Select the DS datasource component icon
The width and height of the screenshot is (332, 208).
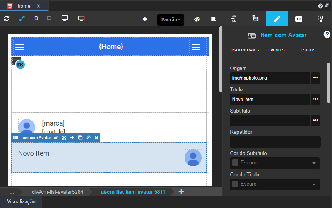pyautogui.click(x=18, y=63)
